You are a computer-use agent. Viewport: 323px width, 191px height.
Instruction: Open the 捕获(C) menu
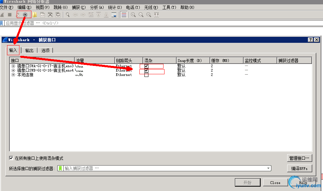79,7
